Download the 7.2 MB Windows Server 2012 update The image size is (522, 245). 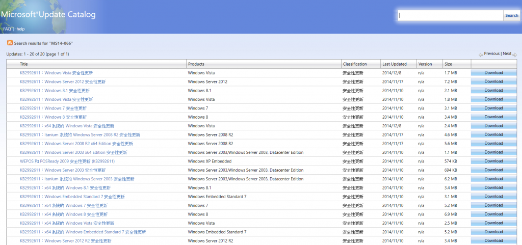pos(493,82)
